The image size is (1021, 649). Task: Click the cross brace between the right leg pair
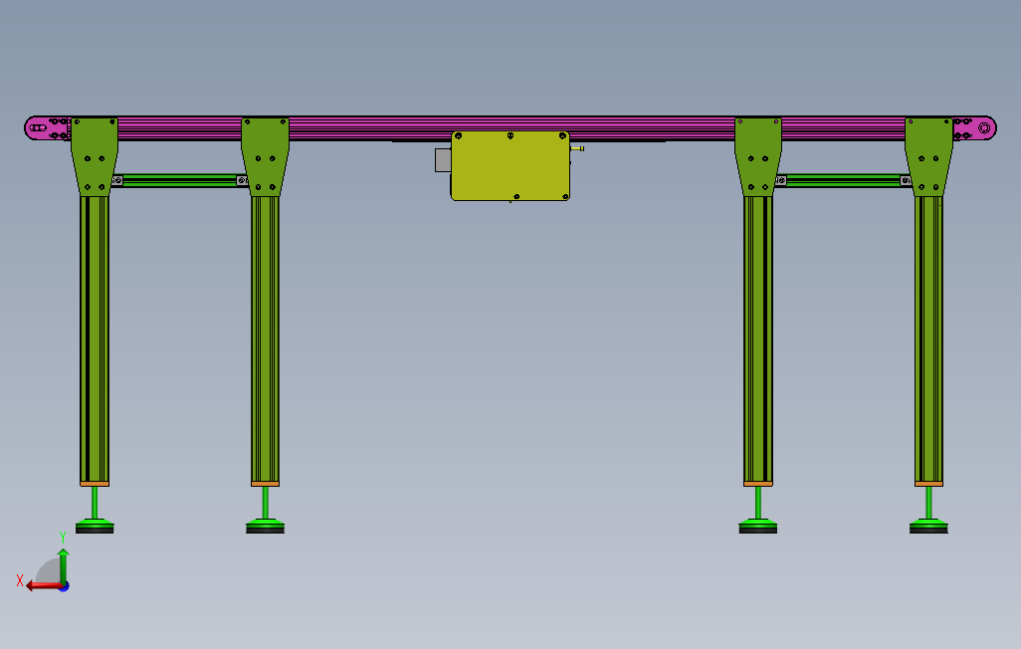tap(843, 180)
